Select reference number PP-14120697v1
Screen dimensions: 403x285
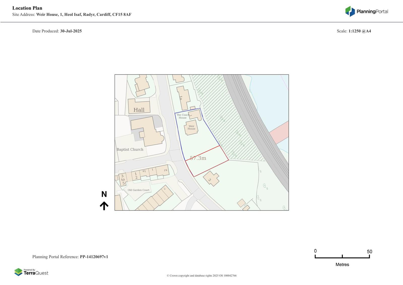click(94, 257)
